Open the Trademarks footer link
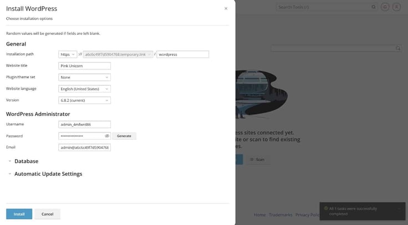Viewport: 408px width, 225px height. point(280,214)
